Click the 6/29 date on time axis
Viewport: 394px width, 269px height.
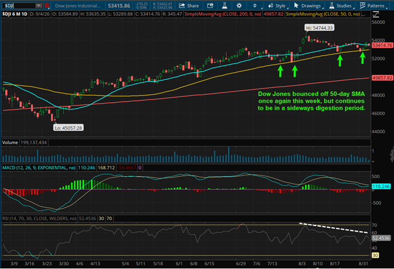241,264
